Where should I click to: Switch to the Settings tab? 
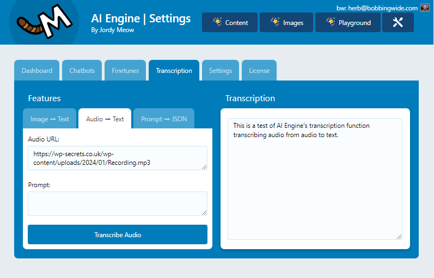tap(221, 71)
